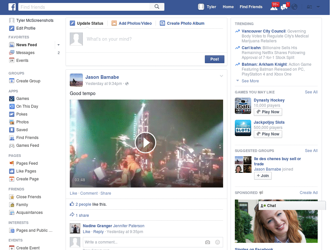Click the Family house icon

point(12,205)
